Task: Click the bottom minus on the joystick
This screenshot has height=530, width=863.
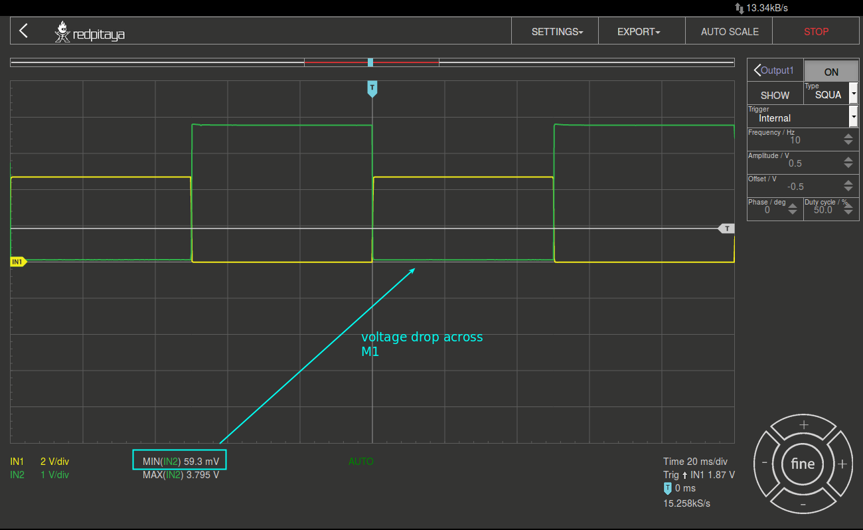Action: [803, 505]
